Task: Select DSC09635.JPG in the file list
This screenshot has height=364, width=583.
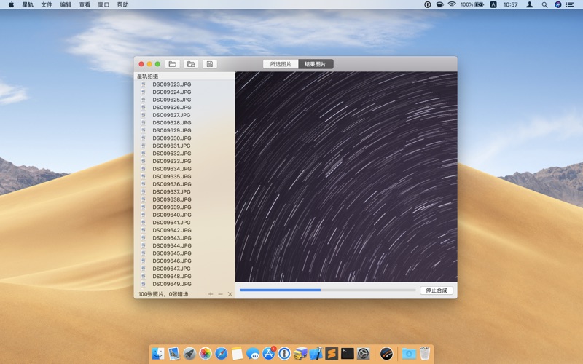Action: click(x=171, y=177)
